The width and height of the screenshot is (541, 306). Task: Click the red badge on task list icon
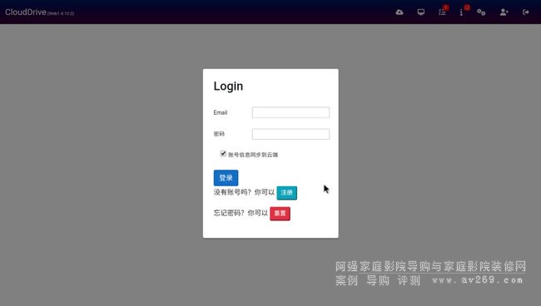(x=446, y=7)
